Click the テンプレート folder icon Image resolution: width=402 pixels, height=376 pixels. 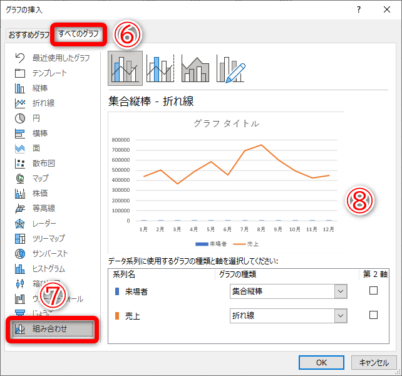[20, 73]
